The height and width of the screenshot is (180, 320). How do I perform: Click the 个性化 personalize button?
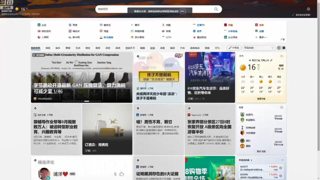pos(234,48)
